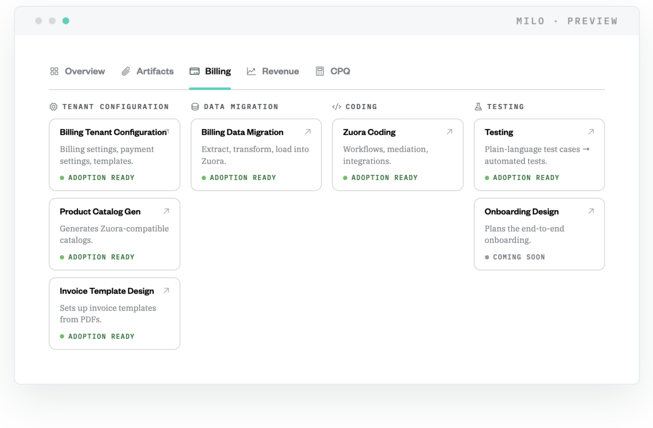The width and height of the screenshot is (653, 428).
Task: Open arrow icon on Testing card
Action: point(591,132)
